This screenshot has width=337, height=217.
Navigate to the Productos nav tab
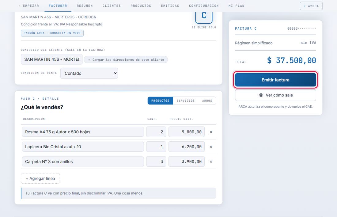[x=141, y=6]
